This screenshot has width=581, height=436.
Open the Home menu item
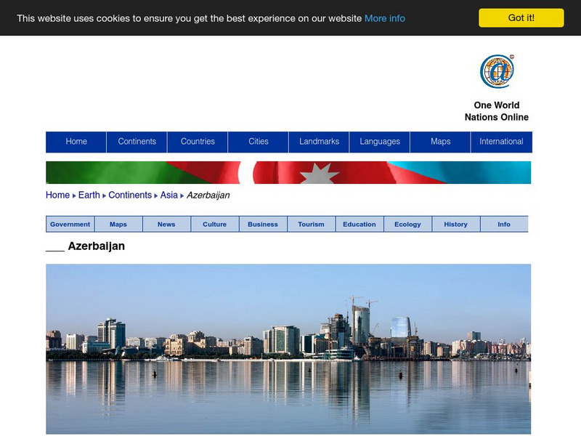tap(76, 142)
